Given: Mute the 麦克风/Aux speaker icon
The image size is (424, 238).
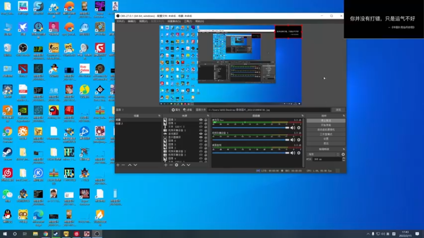Looking at the screenshot, I should tap(293, 128).
